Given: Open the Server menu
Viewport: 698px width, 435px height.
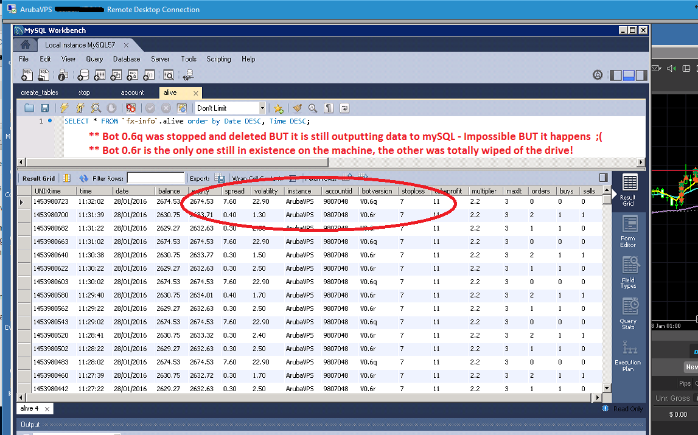Looking at the screenshot, I should point(160,59).
